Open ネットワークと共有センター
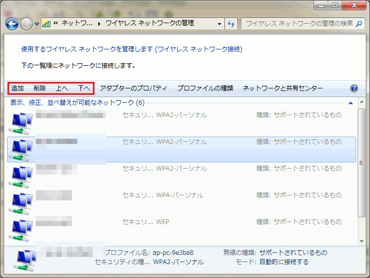 283,88
